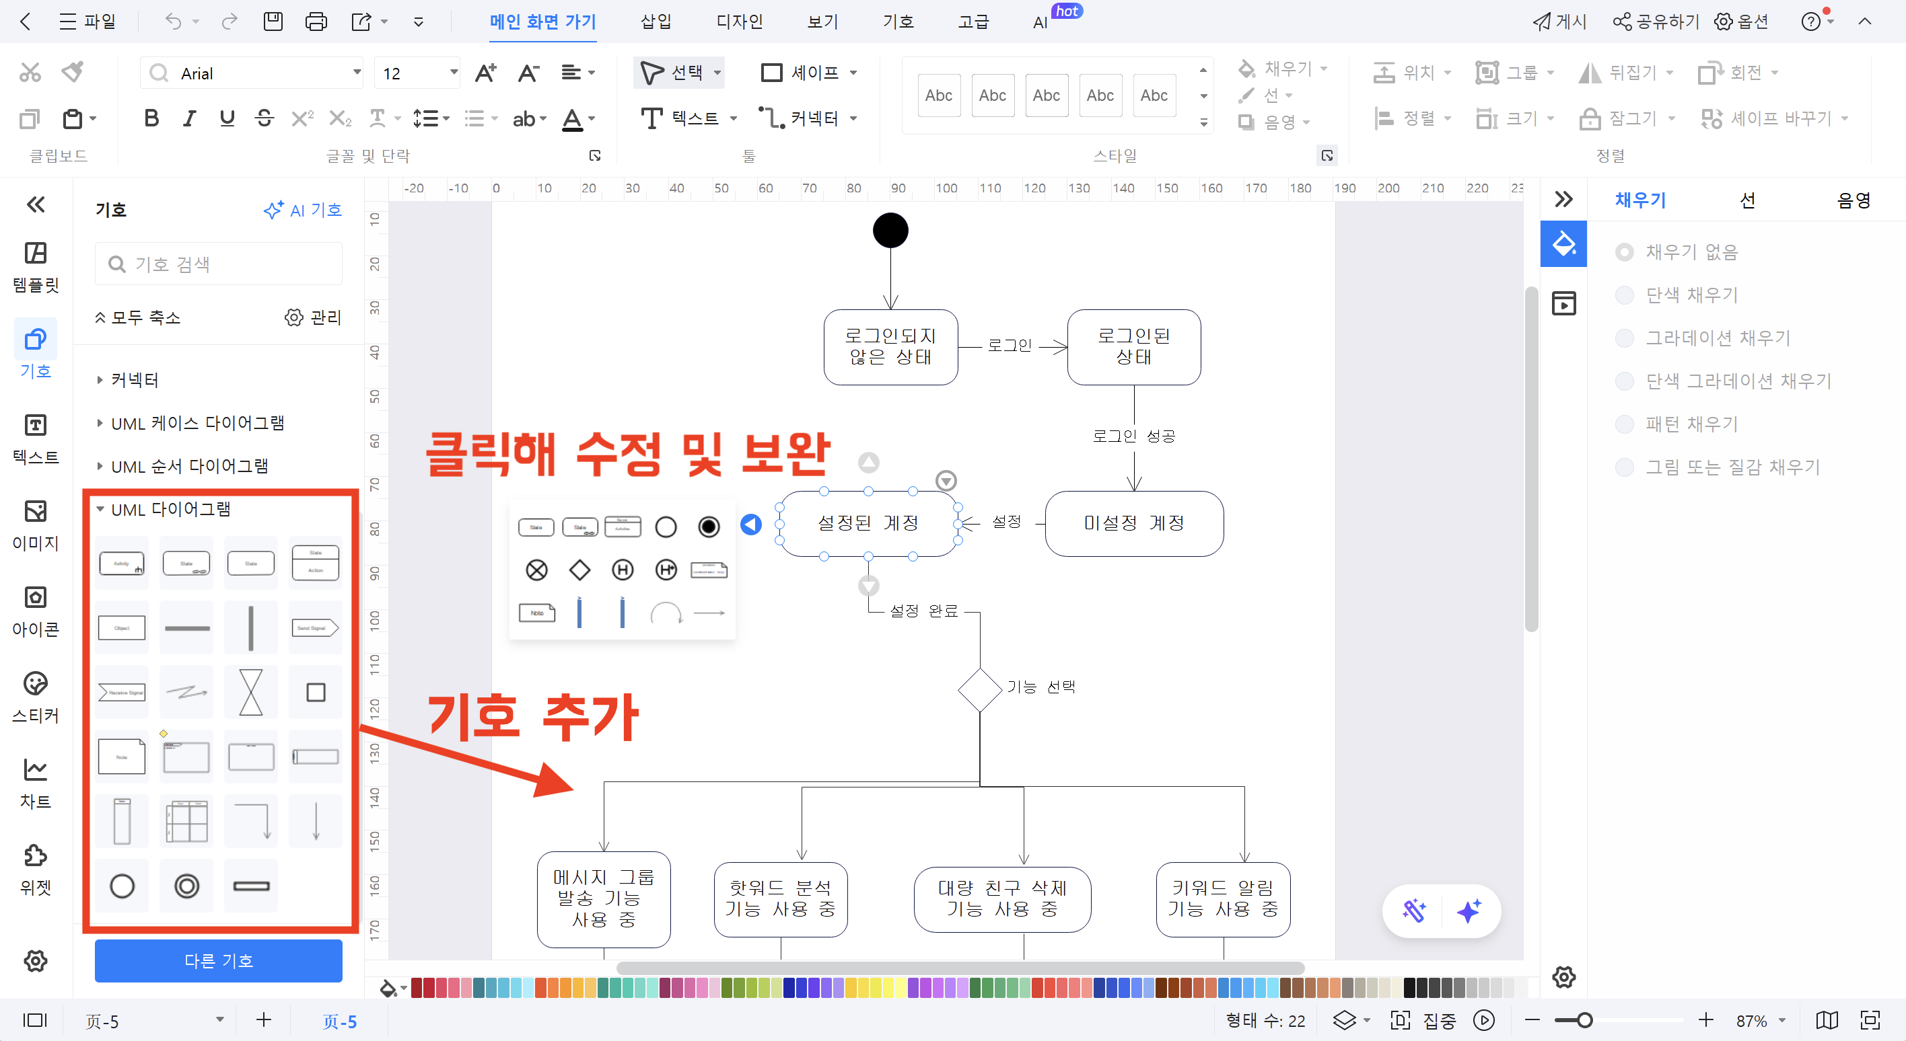Click the AI 기호 link

[x=302, y=210]
